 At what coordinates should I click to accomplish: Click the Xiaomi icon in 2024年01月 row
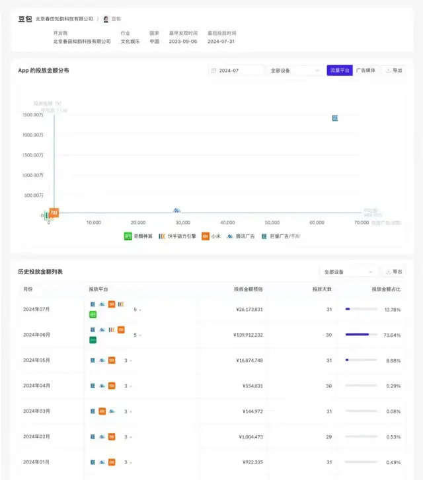coord(112,462)
